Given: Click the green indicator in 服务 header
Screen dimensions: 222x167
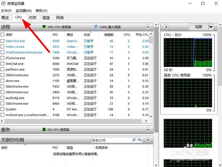Looking at the screenshot, I should pyautogui.click(x=44, y=129).
